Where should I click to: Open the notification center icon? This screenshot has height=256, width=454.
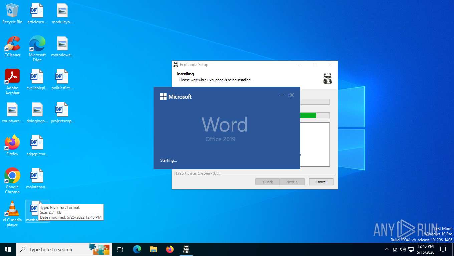click(443, 249)
